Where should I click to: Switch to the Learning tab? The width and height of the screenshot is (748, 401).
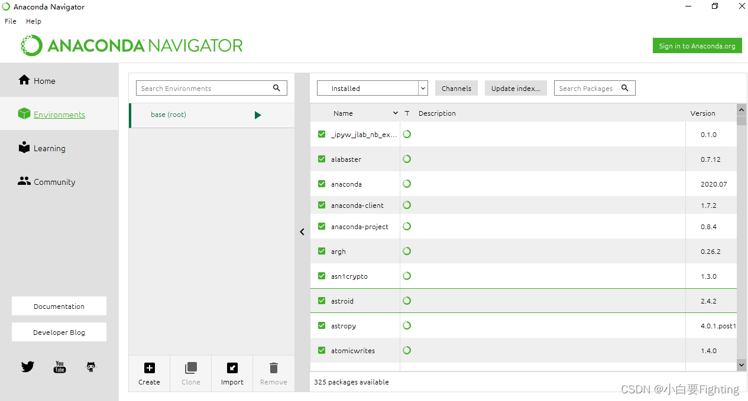point(59,148)
